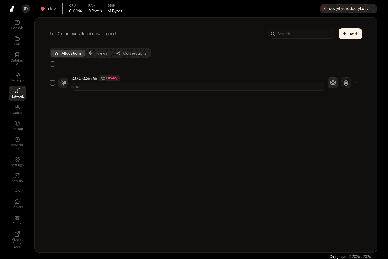388x259 pixels.
Task: Delete allocation 0.0.0.0:25565 with trash button
Action: click(x=346, y=83)
